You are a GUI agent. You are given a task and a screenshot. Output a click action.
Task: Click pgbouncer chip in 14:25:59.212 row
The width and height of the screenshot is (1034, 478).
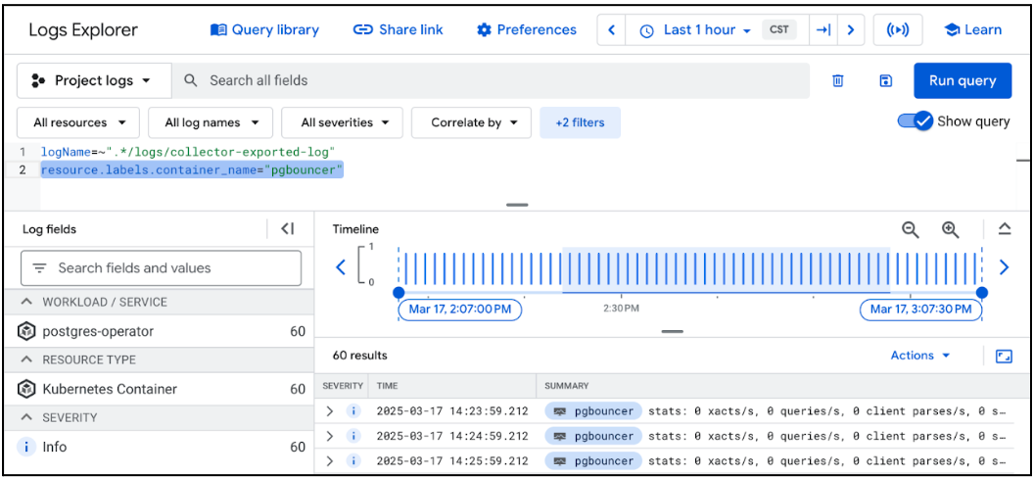[x=592, y=460]
